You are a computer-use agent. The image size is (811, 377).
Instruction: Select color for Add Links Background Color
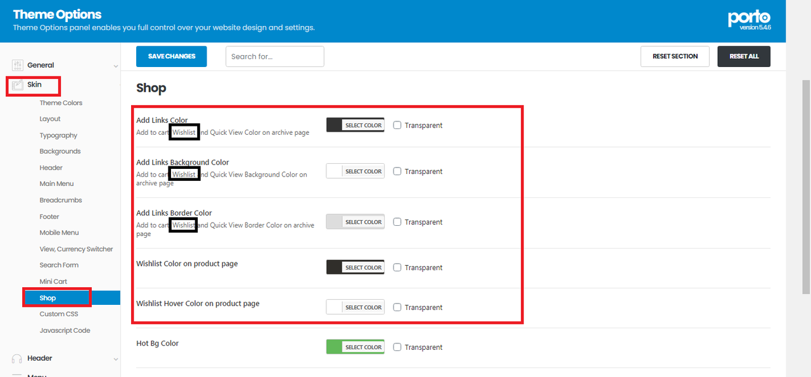[355, 171]
